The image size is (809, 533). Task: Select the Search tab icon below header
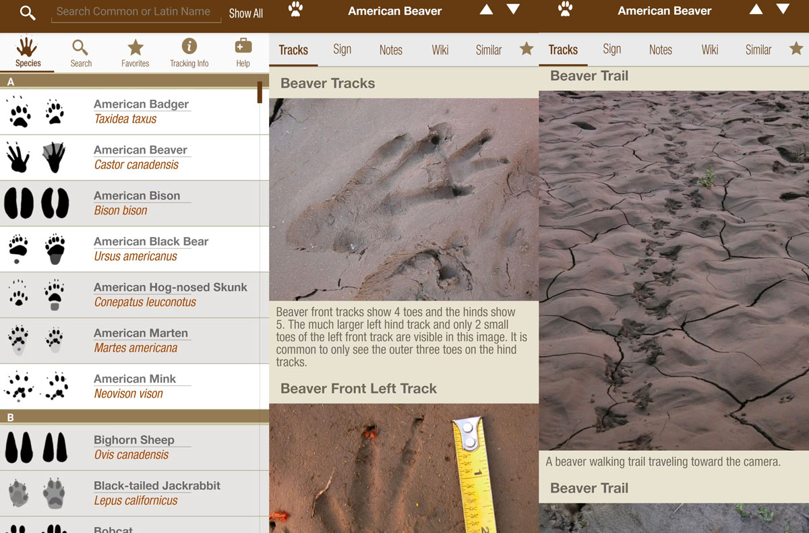81,53
